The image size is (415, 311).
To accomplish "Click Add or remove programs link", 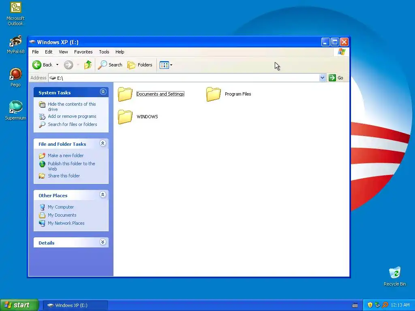I will [x=72, y=116].
